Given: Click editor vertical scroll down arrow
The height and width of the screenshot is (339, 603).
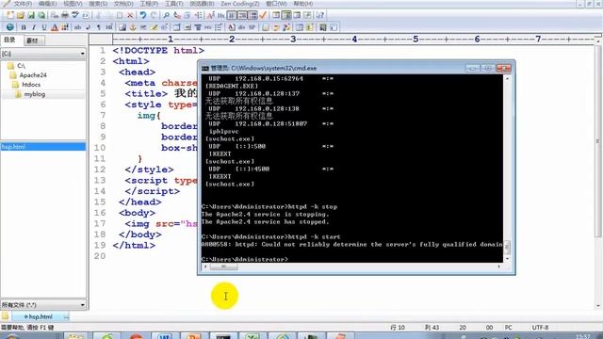Looking at the screenshot, I should [x=598, y=306].
